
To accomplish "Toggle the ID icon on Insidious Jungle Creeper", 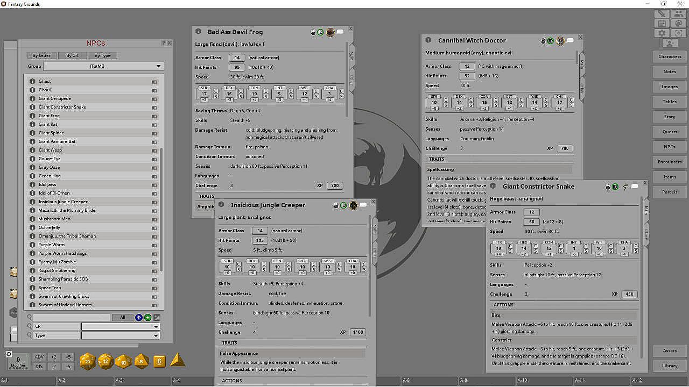I will point(343,205).
